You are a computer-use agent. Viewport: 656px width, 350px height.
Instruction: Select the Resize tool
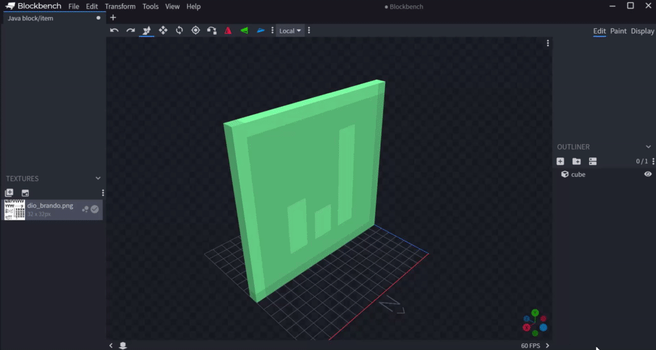tap(146, 31)
